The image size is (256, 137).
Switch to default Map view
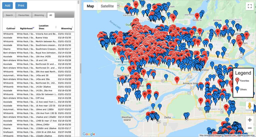[x=90, y=6]
